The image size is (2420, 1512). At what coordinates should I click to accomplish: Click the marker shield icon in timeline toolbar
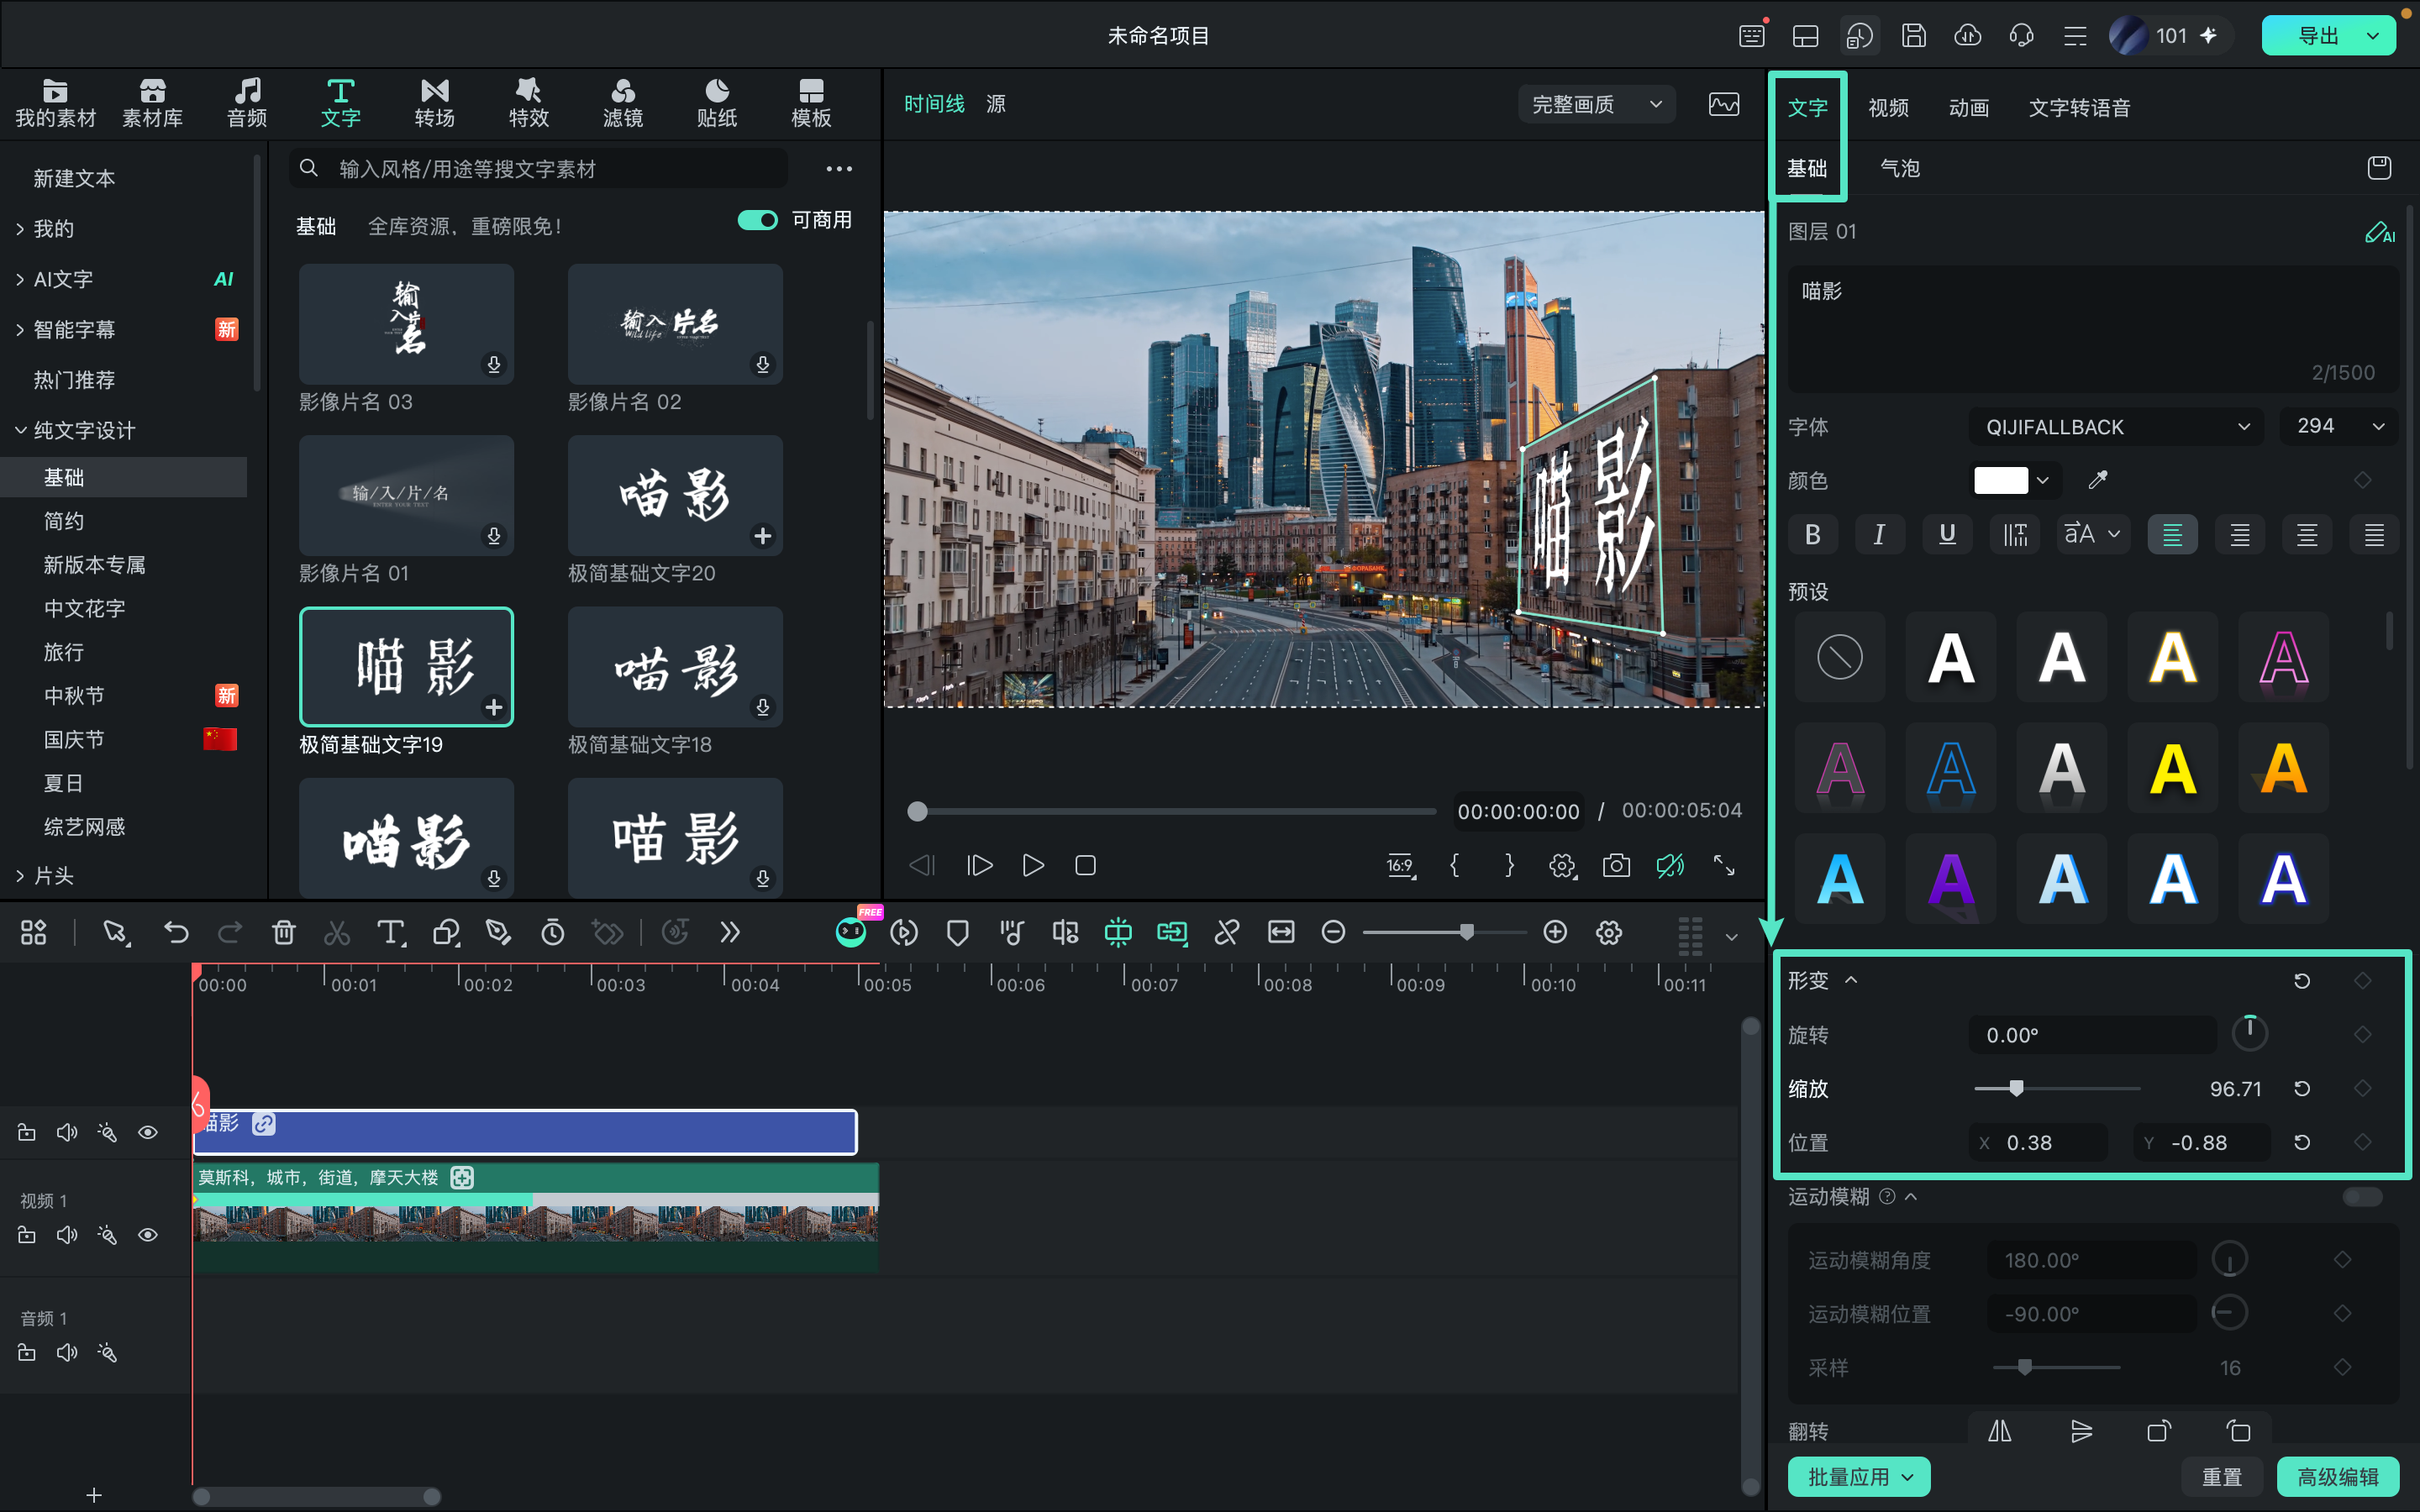coord(957,933)
